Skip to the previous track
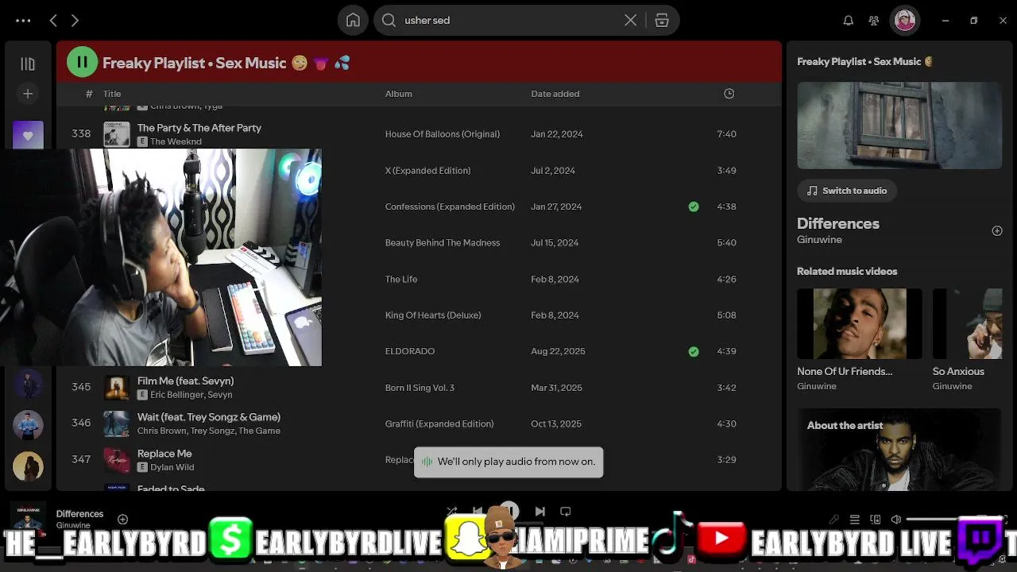 click(478, 512)
